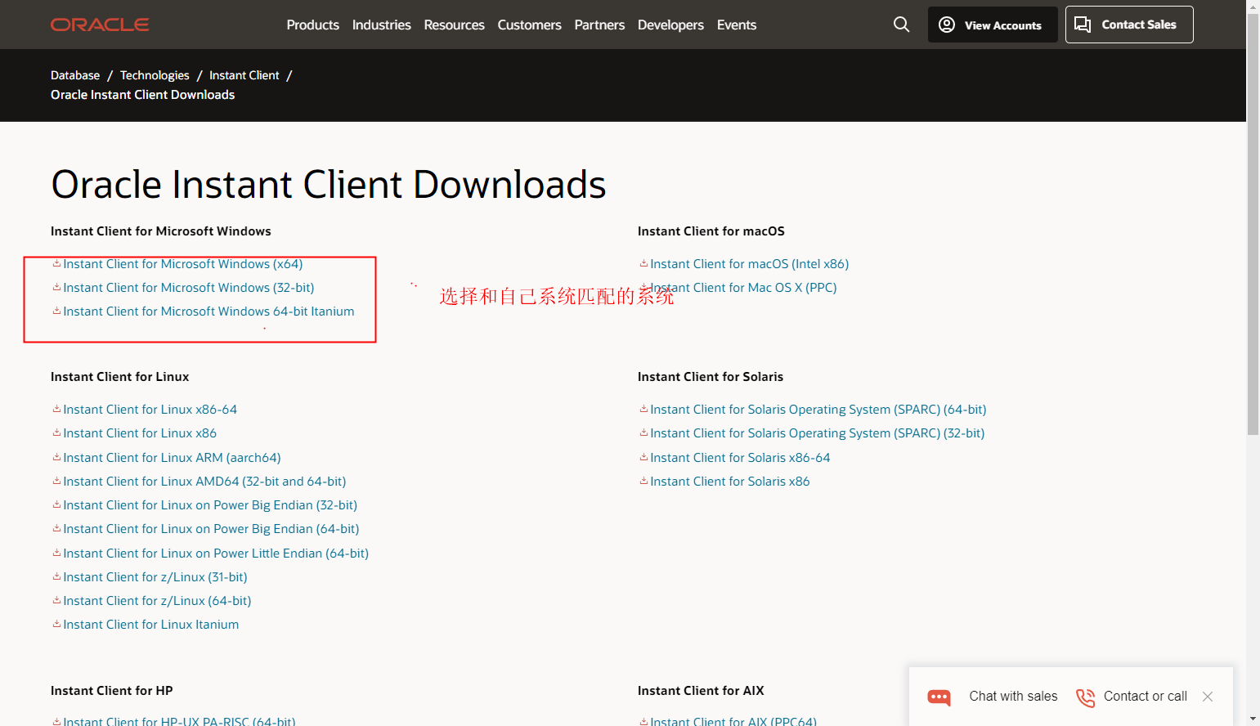This screenshot has height=726, width=1260.
Task: Open Solaris Operating System (SPARC) (32-bit) link
Action: [x=817, y=433]
